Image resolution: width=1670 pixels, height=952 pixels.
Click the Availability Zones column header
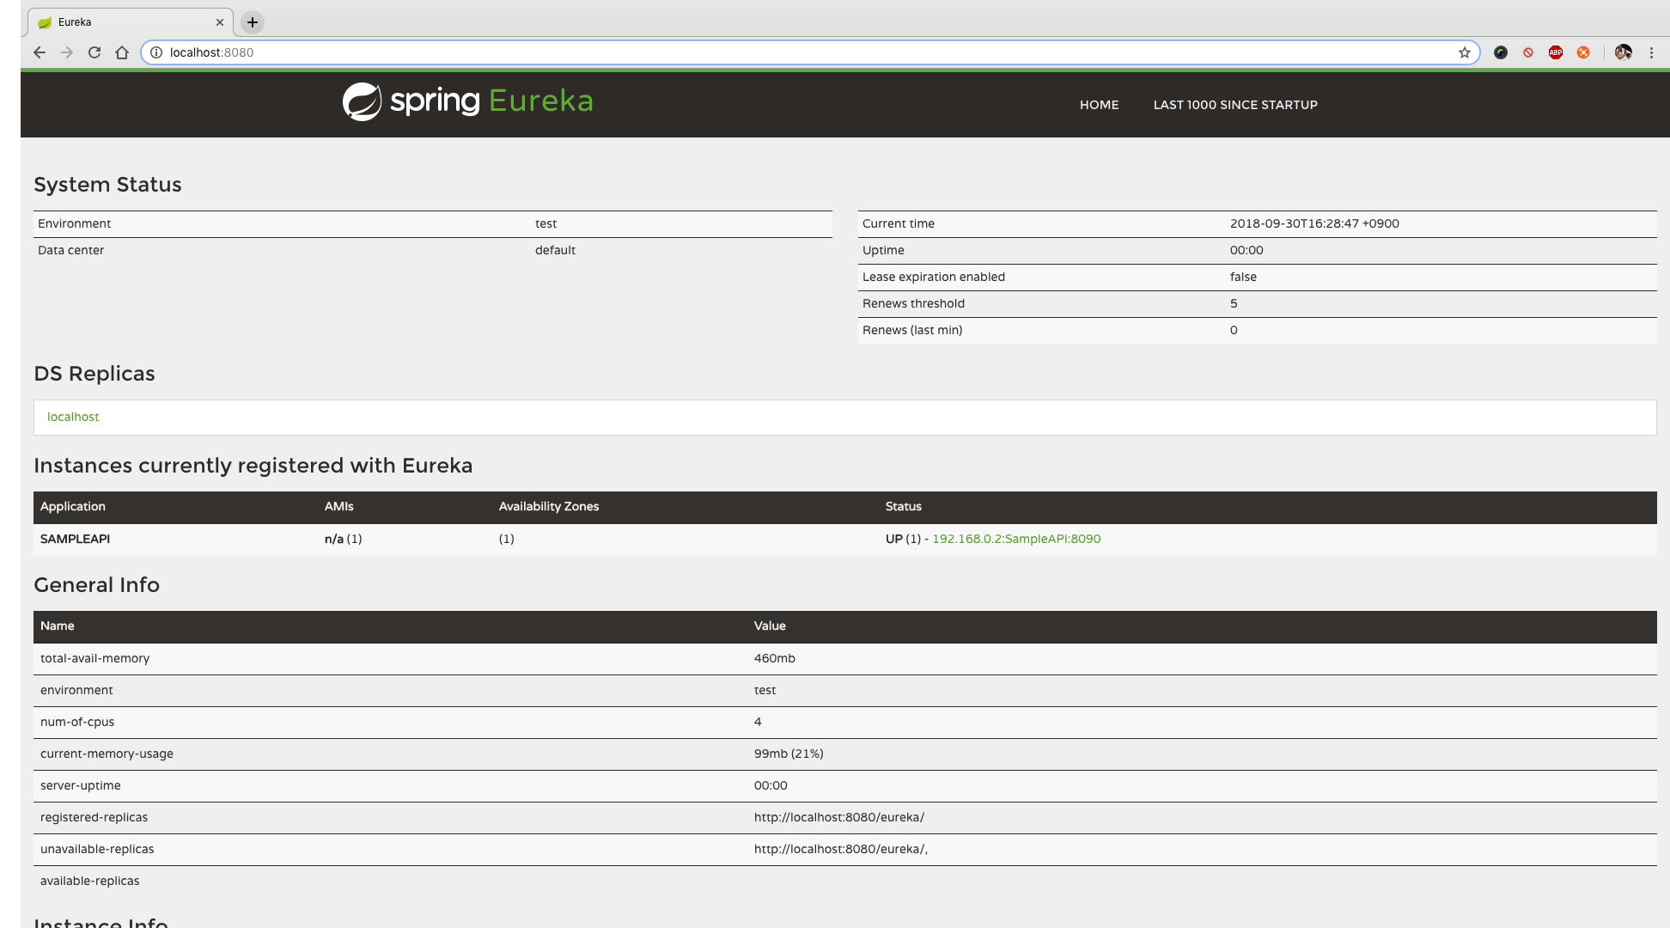(x=548, y=506)
